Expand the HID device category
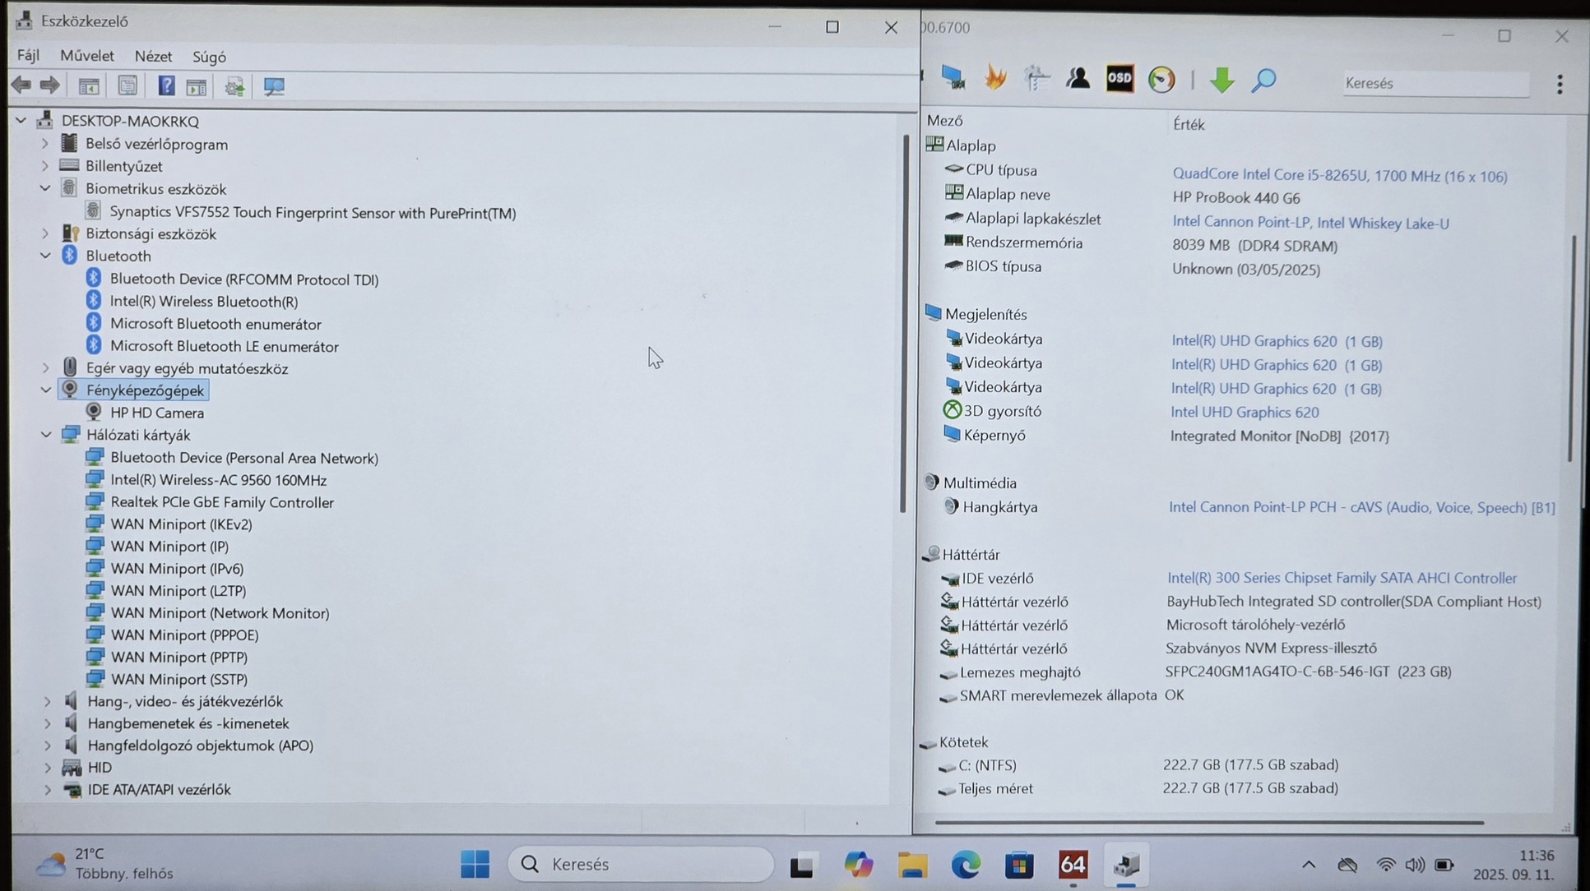Screen dimensions: 1590x891 (47, 768)
